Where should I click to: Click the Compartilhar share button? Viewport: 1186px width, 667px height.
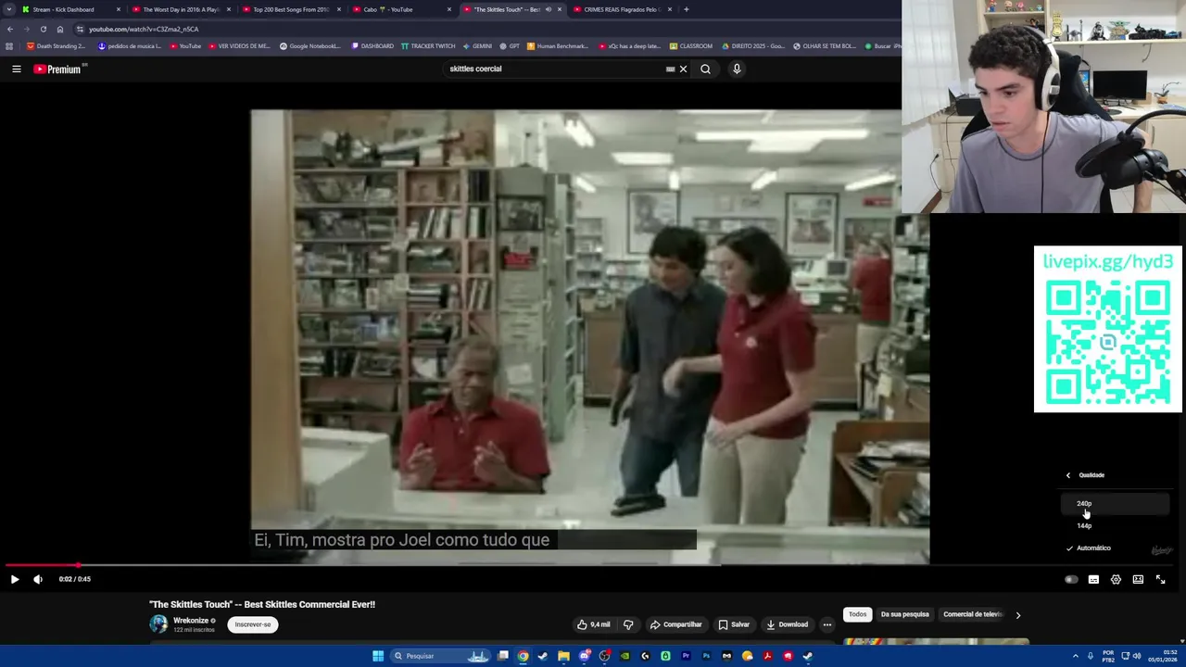coord(675,624)
